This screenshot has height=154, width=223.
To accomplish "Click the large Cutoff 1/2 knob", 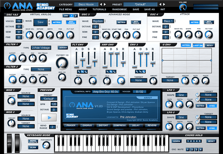I will point(62,63).
